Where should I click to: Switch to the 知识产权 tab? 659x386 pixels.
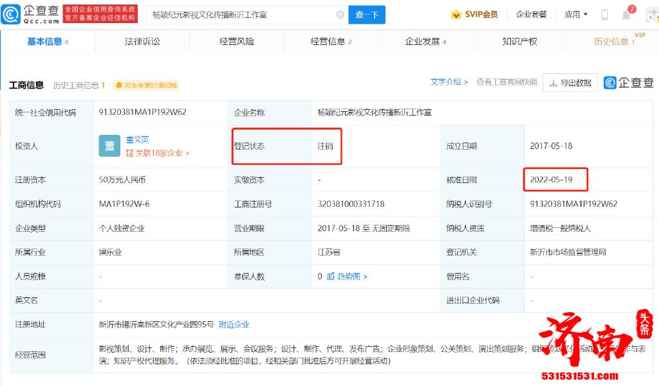coord(519,42)
